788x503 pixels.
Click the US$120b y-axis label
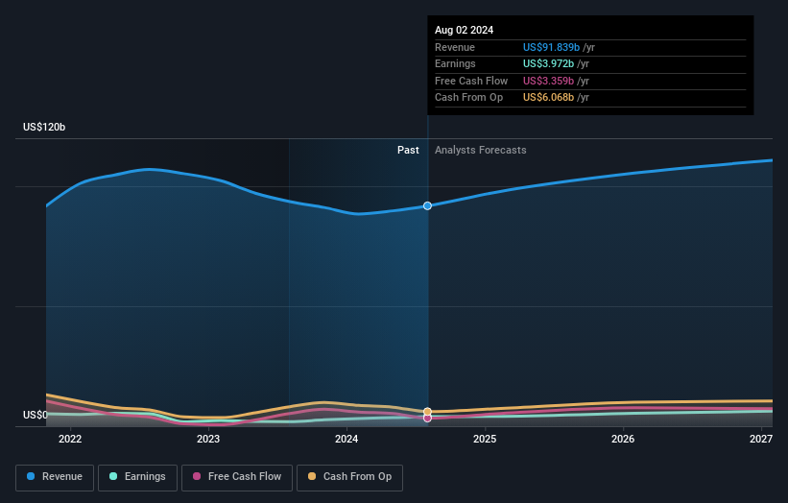click(44, 127)
